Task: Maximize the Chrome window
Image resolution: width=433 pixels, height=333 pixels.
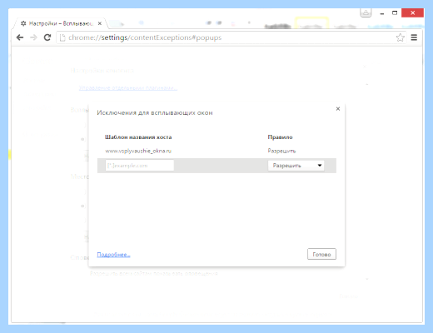Action: [395, 12]
